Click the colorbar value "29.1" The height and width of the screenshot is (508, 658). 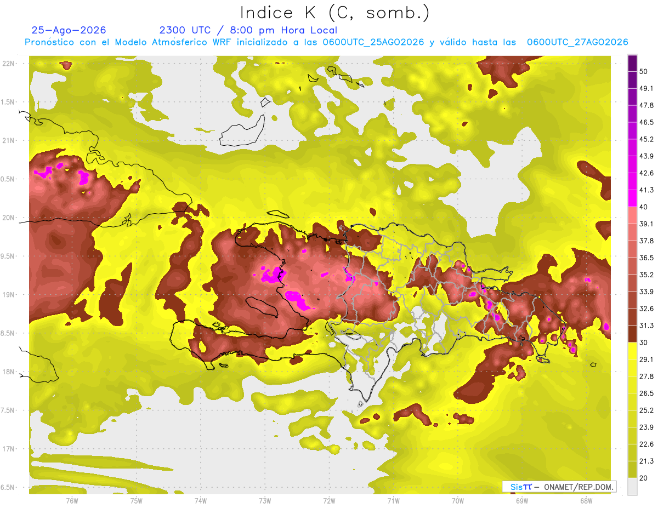click(646, 359)
